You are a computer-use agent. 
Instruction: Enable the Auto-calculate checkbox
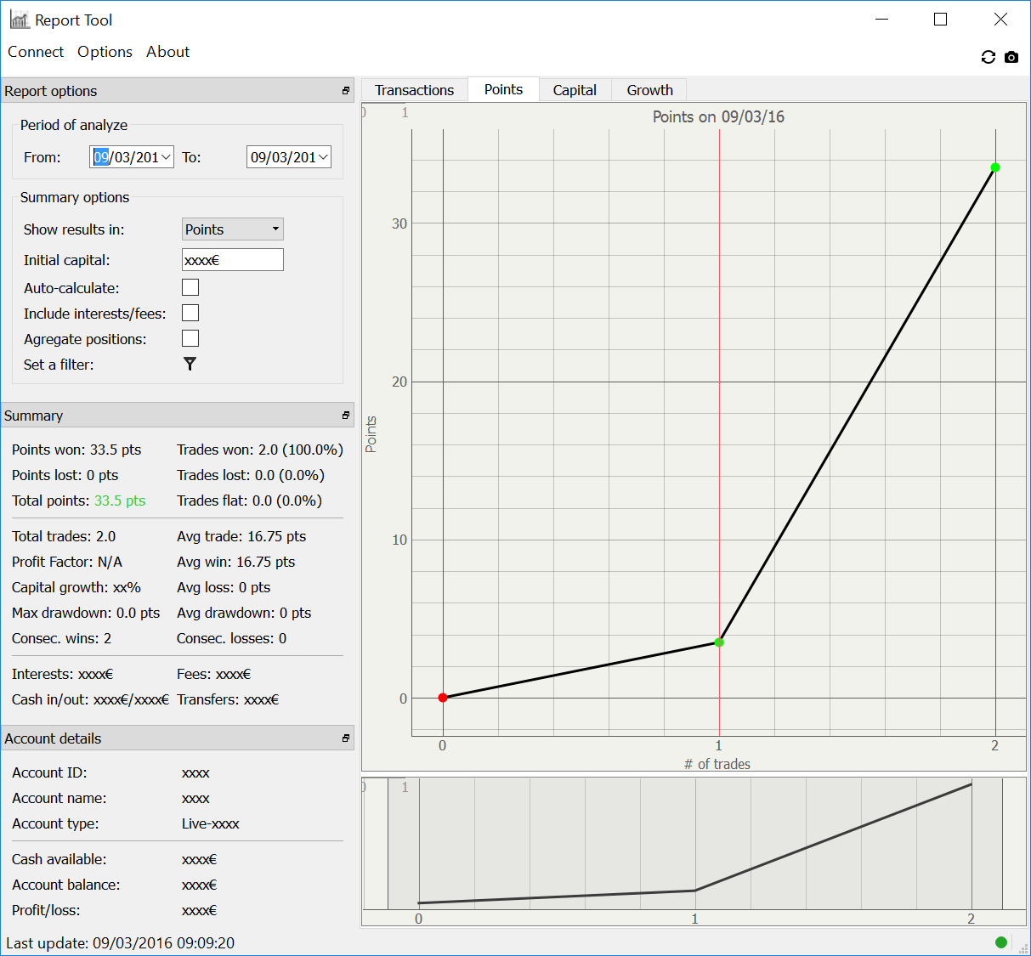190,288
